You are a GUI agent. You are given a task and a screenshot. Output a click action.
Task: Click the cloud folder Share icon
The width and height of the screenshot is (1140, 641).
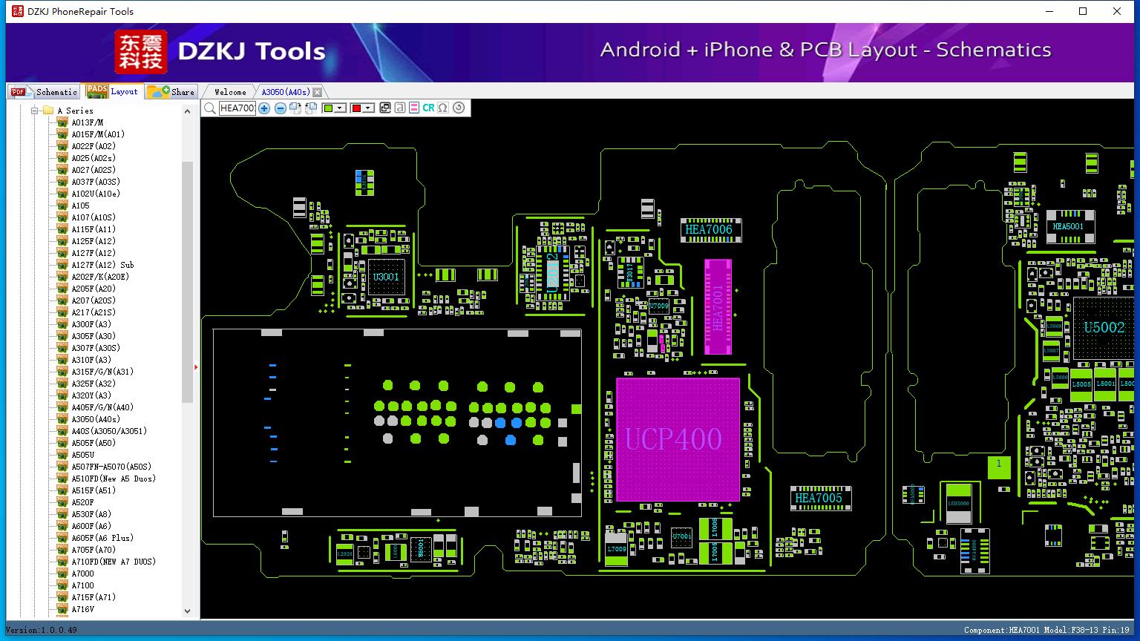[x=157, y=92]
